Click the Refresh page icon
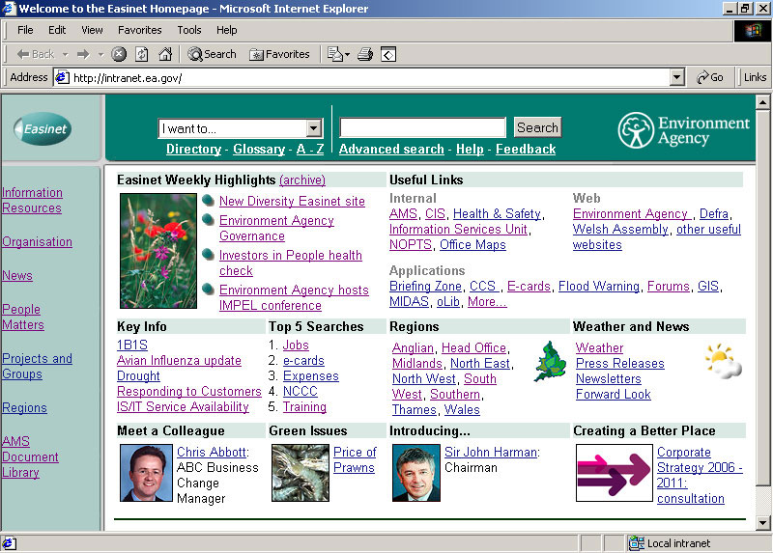The height and width of the screenshot is (553, 773). (142, 54)
